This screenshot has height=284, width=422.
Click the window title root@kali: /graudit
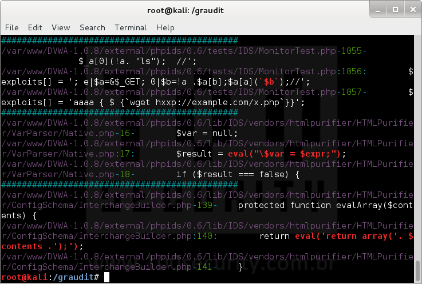186,10
